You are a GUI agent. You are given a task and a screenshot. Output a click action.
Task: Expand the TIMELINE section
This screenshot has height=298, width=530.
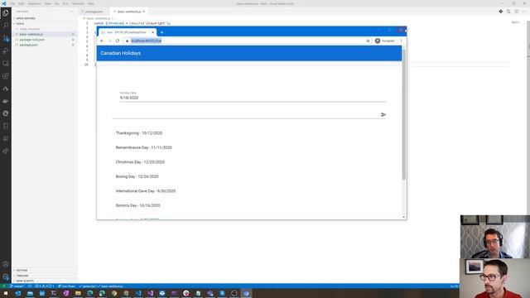46,276
